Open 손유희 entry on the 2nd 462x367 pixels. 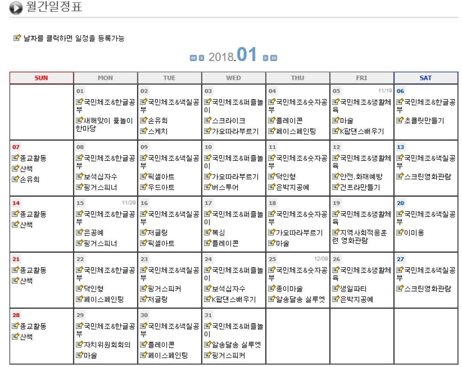coord(157,120)
